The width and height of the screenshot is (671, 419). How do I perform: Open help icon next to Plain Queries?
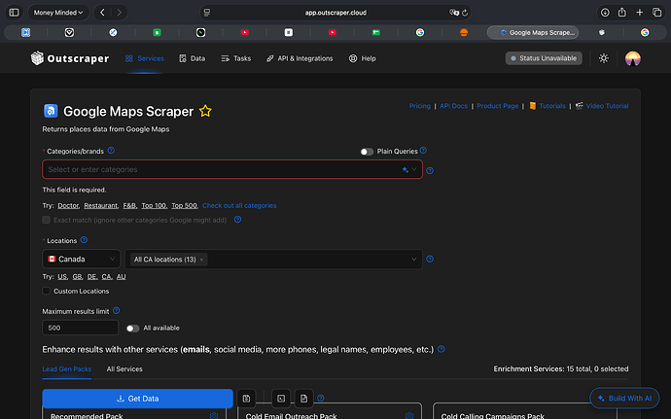click(x=423, y=151)
